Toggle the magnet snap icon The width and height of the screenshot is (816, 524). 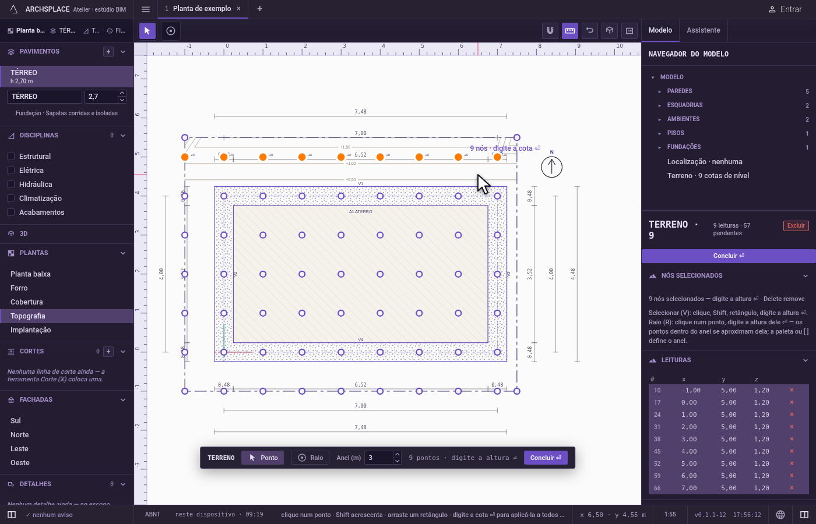click(x=550, y=30)
